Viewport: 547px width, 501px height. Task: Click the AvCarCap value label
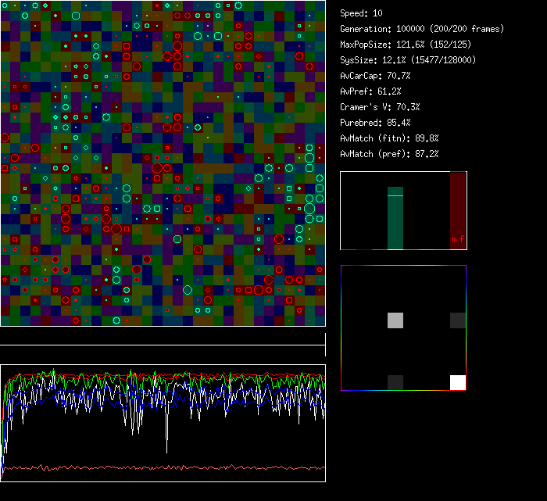[375, 76]
